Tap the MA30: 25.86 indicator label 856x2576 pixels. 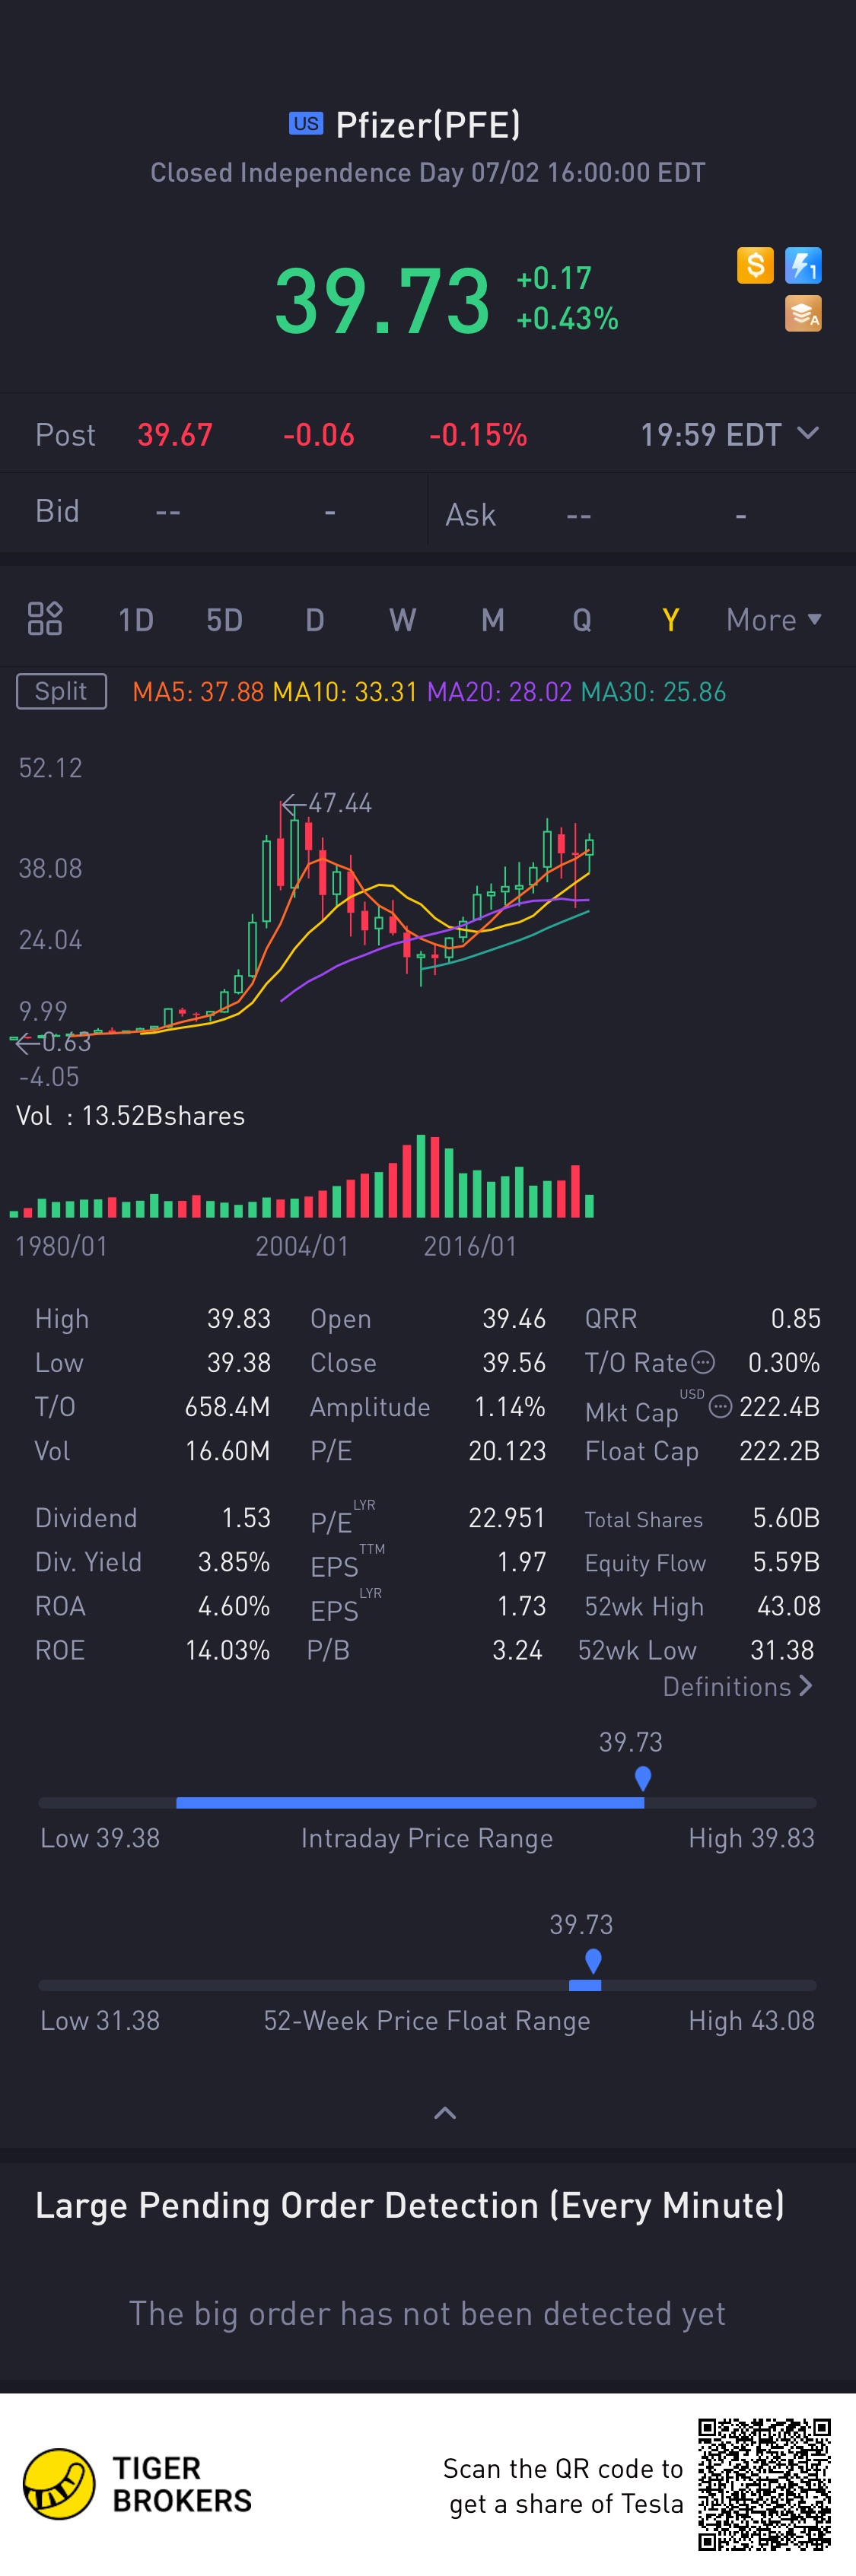click(654, 691)
